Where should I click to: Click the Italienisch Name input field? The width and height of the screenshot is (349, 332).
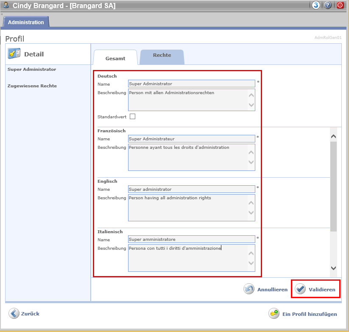(x=191, y=240)
